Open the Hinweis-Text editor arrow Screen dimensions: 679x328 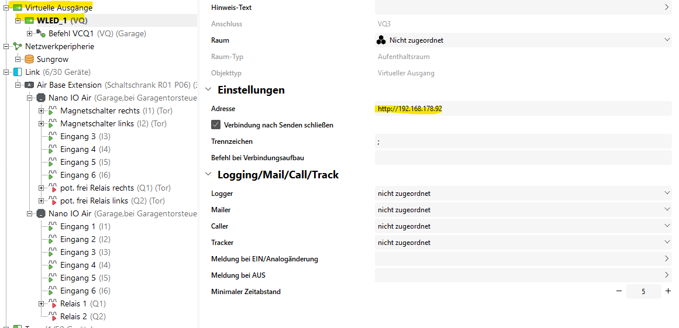(667, 8)
